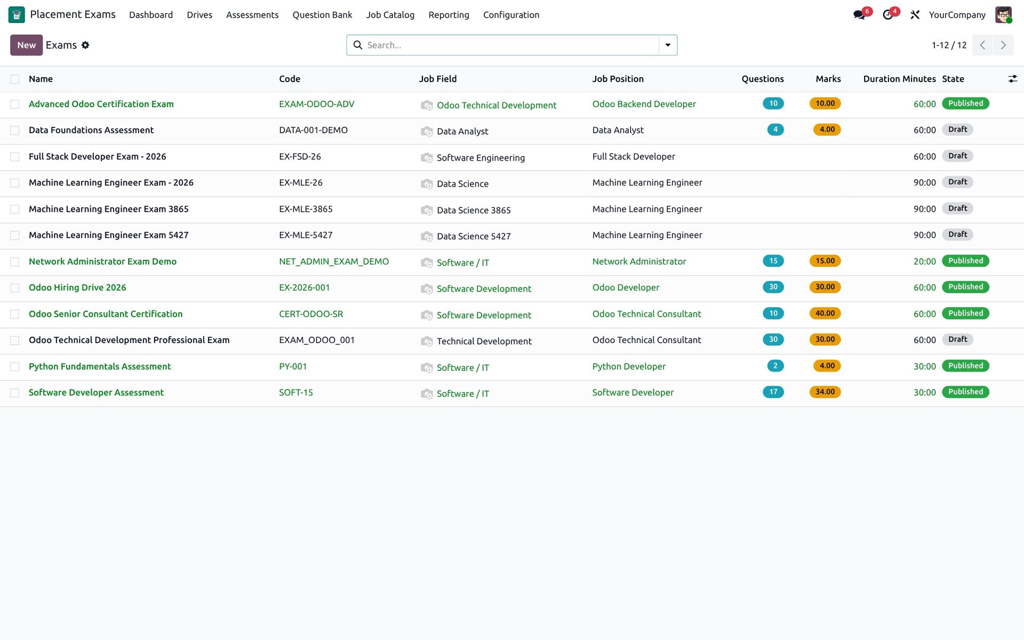
Task: Sort by the State column header
Action: click(953, 79)
